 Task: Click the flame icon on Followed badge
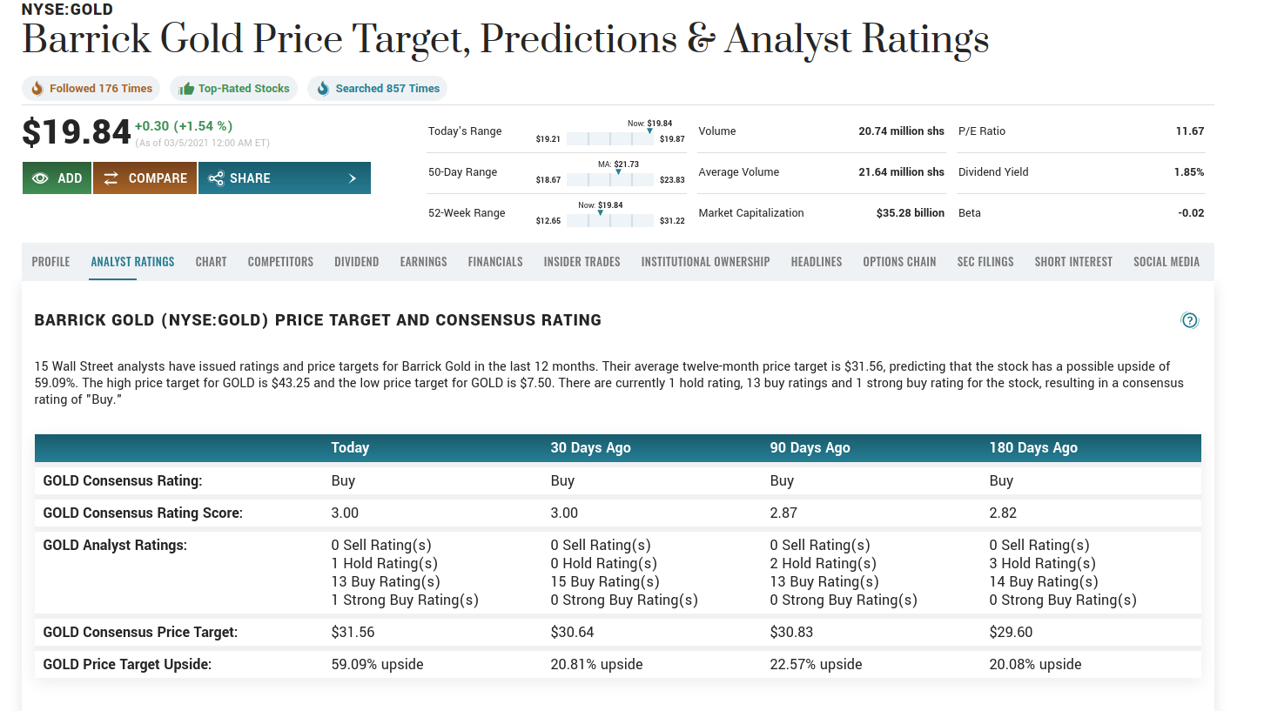click(36, 88)
